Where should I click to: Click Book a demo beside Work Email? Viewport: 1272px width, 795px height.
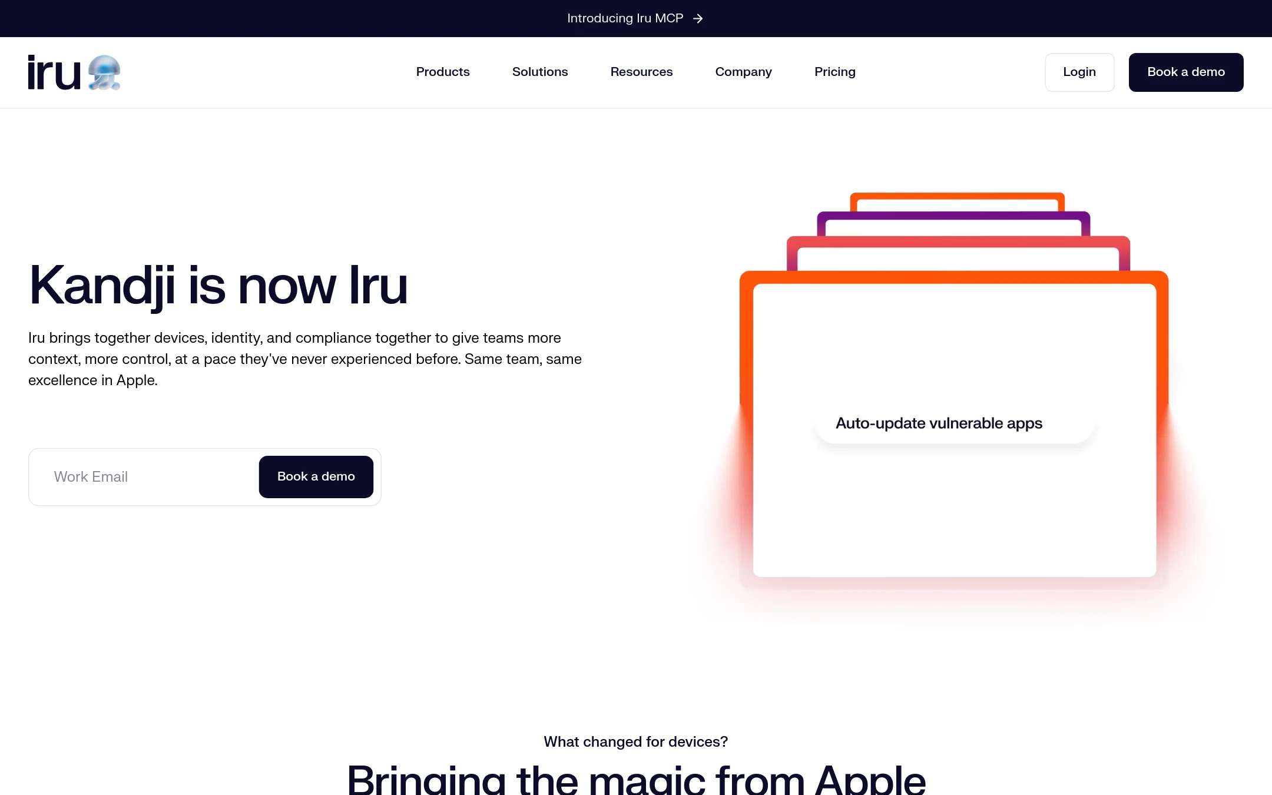point(316,477)
